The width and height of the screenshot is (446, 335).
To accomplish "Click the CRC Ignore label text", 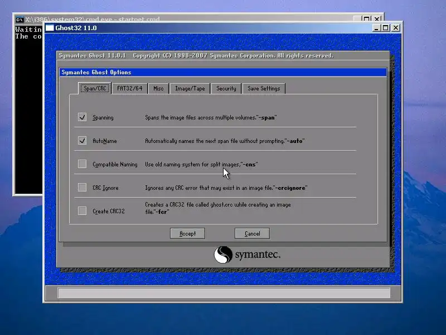I will (105, 188).
